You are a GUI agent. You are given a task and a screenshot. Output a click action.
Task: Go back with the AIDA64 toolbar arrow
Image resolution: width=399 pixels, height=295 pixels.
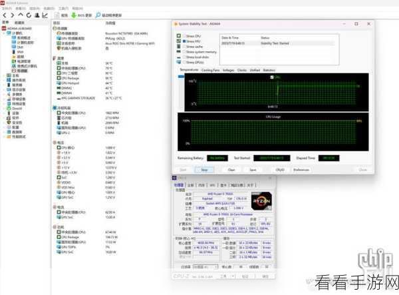click(x=5, y=15)
